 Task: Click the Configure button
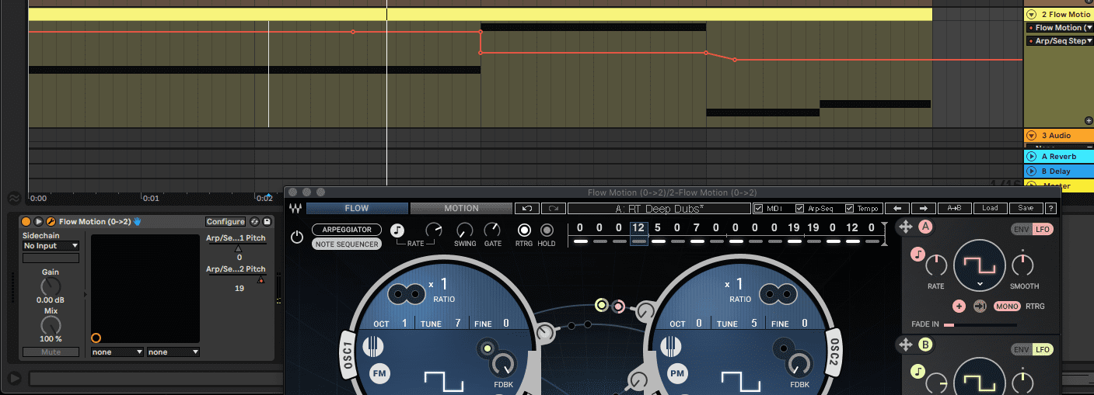[225, 222]
